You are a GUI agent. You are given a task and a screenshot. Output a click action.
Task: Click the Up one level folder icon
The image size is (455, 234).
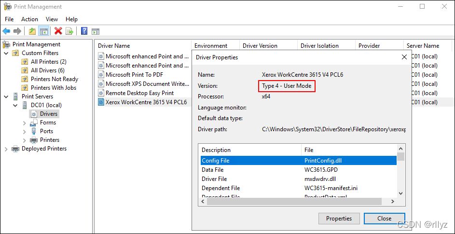click(x=32, y=31)
